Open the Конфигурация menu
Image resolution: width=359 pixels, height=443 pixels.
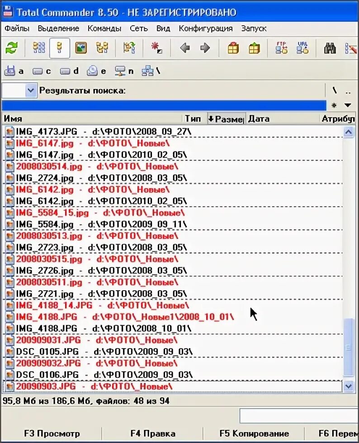tap(206, 28)
